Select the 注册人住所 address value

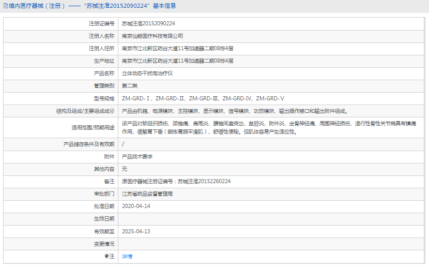point(178,49)
